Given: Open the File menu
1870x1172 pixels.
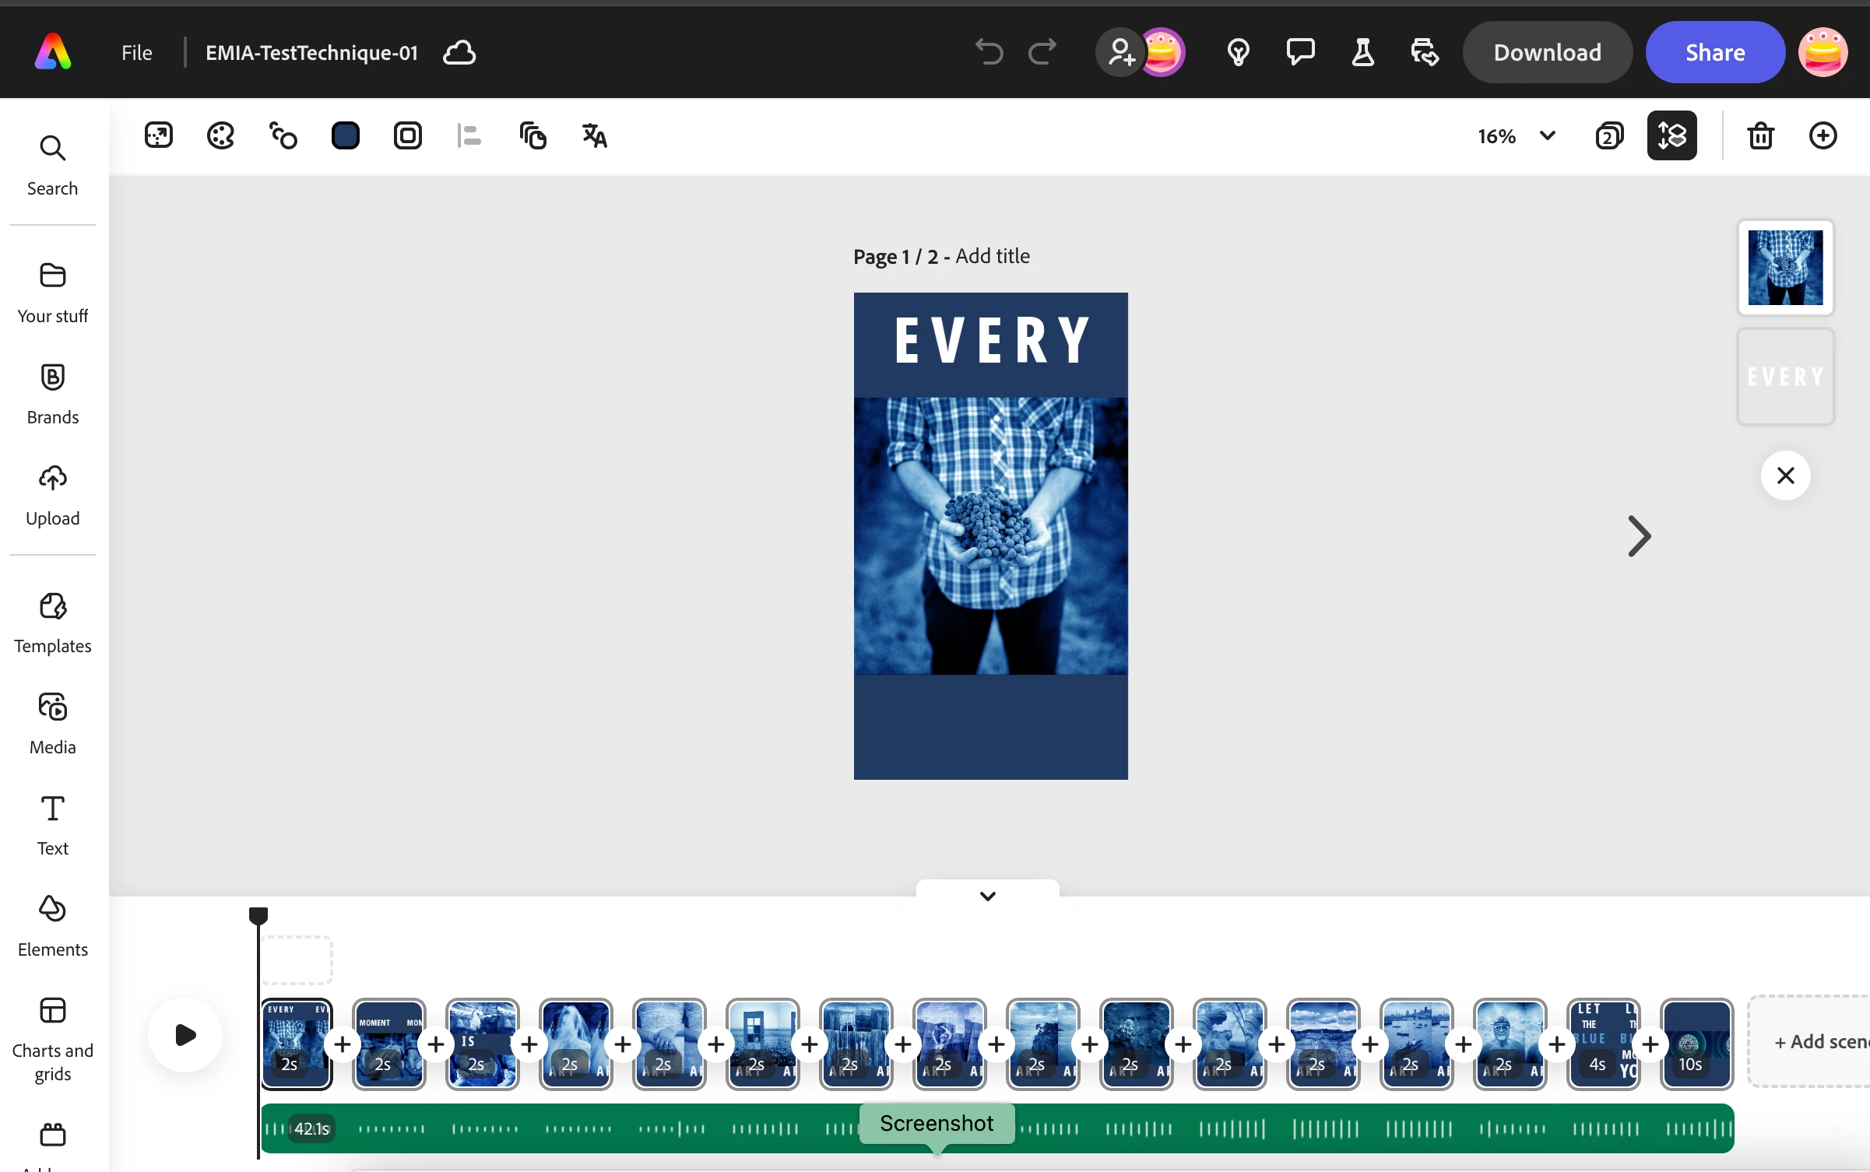Looking at the screenshot, I should (x=136, y=52).
